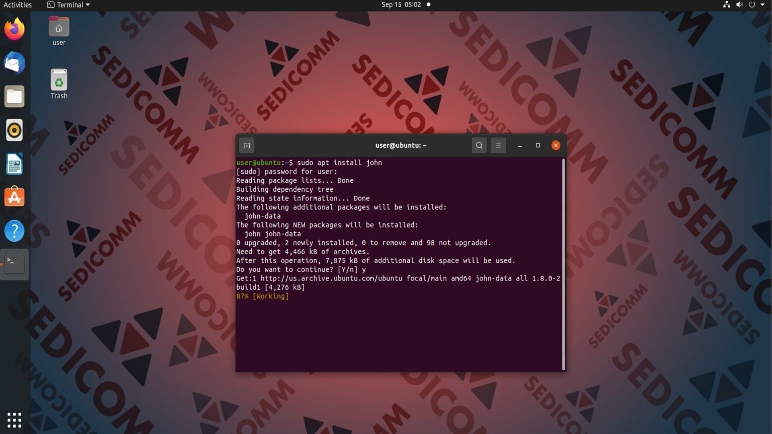This screenshot has height=434, width=772.
Task: Open Firefox from the dock
Action: (14, 29)
